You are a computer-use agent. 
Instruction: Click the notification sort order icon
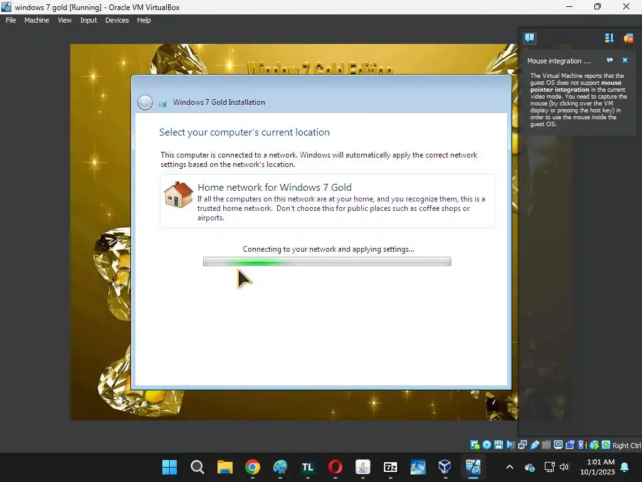pos(609,38)
